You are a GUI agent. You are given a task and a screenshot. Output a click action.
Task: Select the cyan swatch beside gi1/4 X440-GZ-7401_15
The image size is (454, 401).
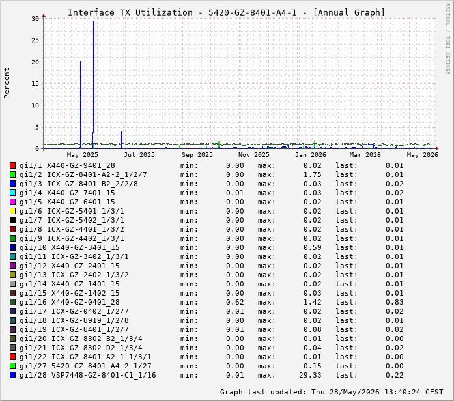[x=12, y=193]
